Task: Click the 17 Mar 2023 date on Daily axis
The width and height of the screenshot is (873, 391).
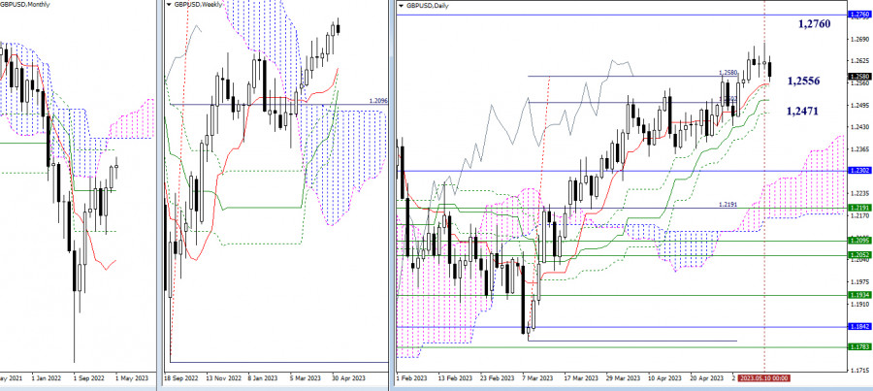Action: pos(581,378)
